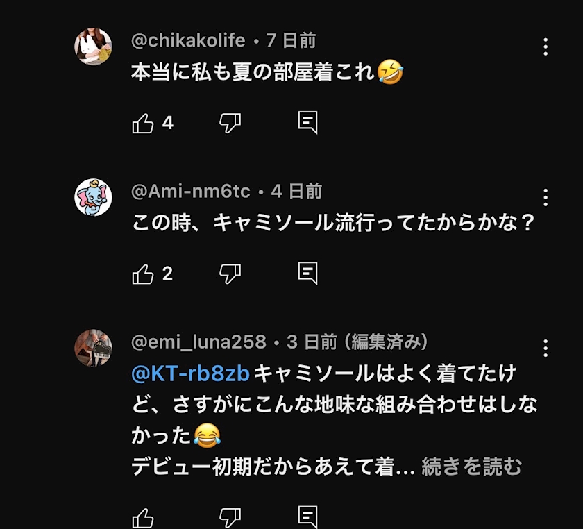Open options menu for @Ami-nm6tc comment
This screenshot has width=583, height=529.
pos(546,197)
